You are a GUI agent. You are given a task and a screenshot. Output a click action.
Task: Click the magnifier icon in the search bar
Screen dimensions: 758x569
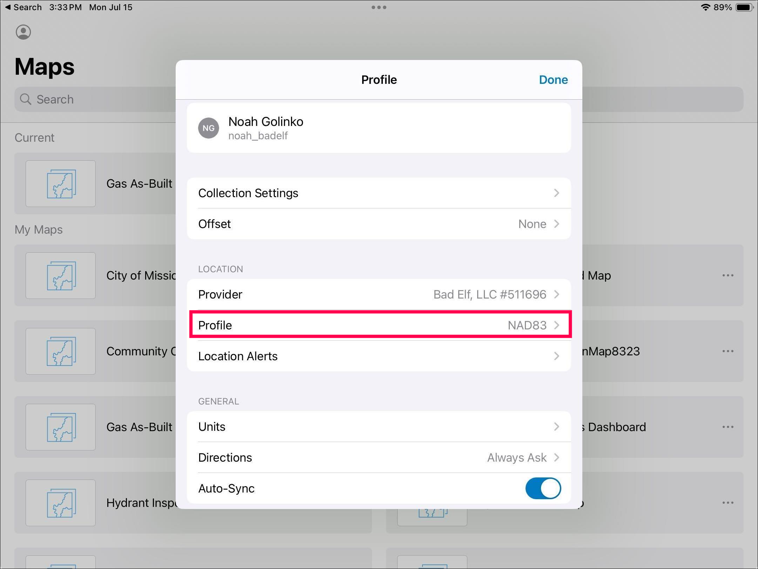tap(25, 99)
